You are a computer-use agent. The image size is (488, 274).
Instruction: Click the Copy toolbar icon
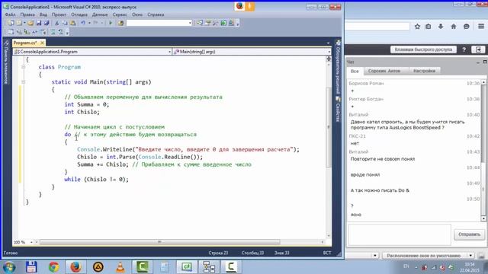pos(65,23)
